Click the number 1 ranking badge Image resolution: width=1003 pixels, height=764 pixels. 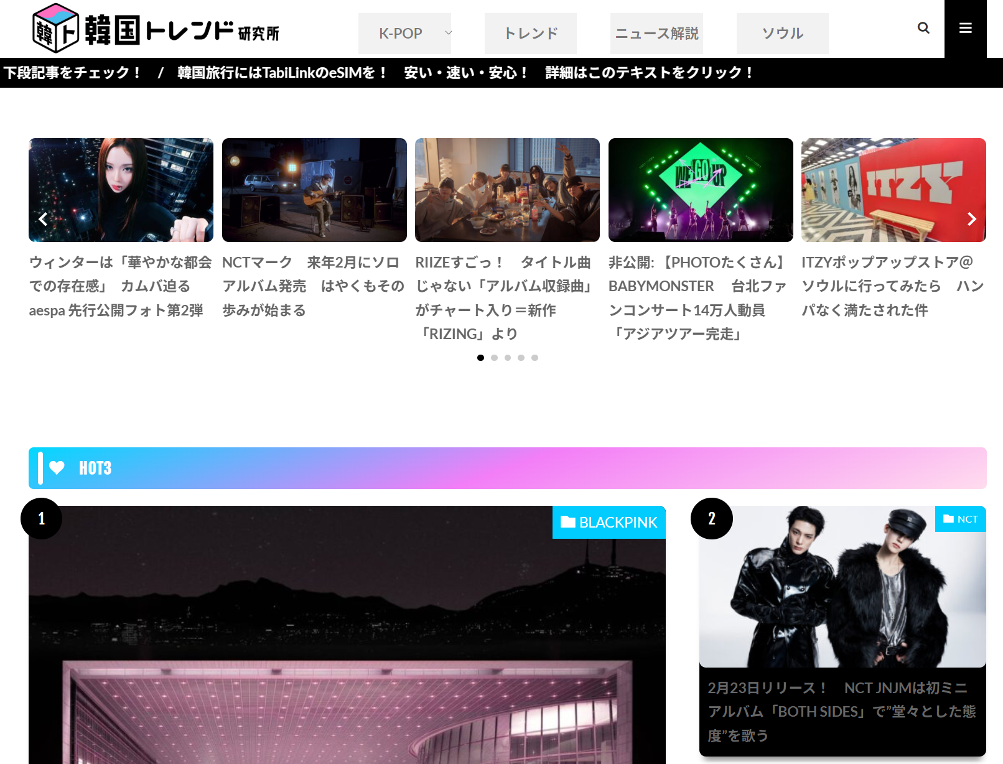(x=41, y=518)
